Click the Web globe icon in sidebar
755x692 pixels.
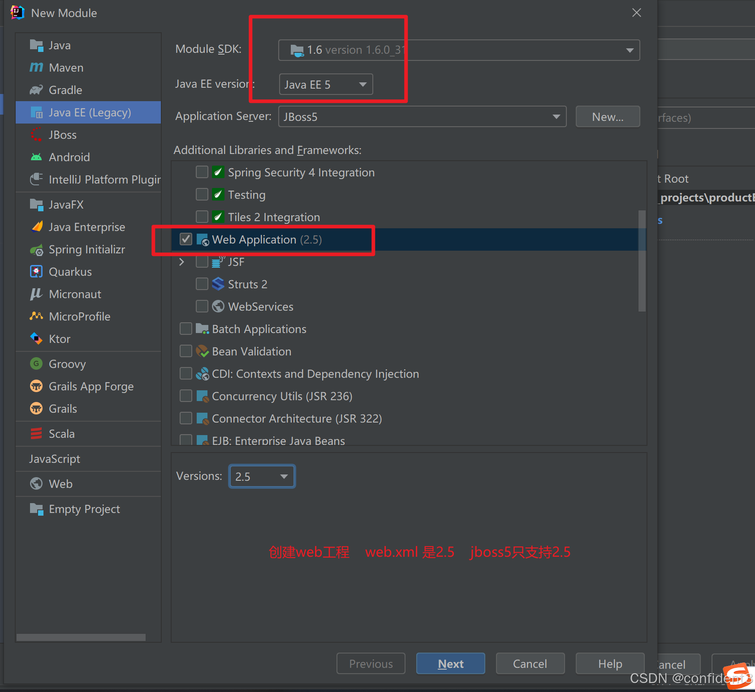pyautogui.click(x=36, y=484)
